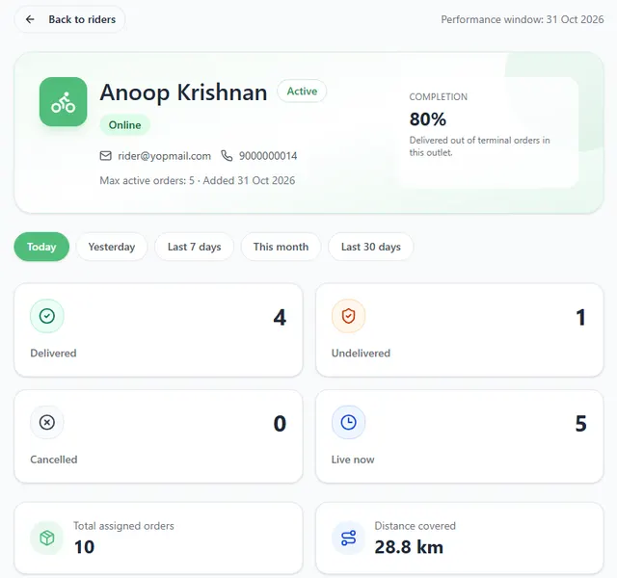Click the Delivered checkmark circle icon
Image resolution: width=617 pixels, height=578 pixels.
click(47, 316)
